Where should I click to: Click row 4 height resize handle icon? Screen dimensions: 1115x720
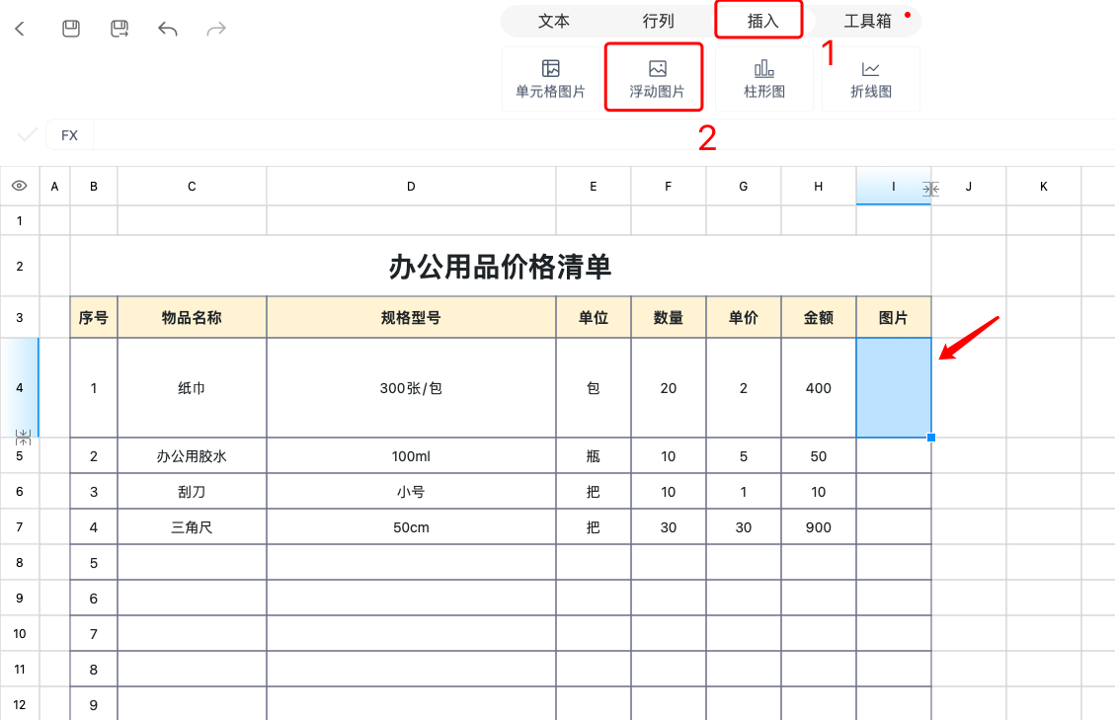pos(23,437)
